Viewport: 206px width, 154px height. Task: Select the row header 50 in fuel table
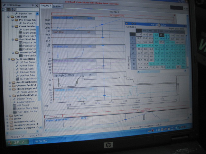(x=134, y=68)
